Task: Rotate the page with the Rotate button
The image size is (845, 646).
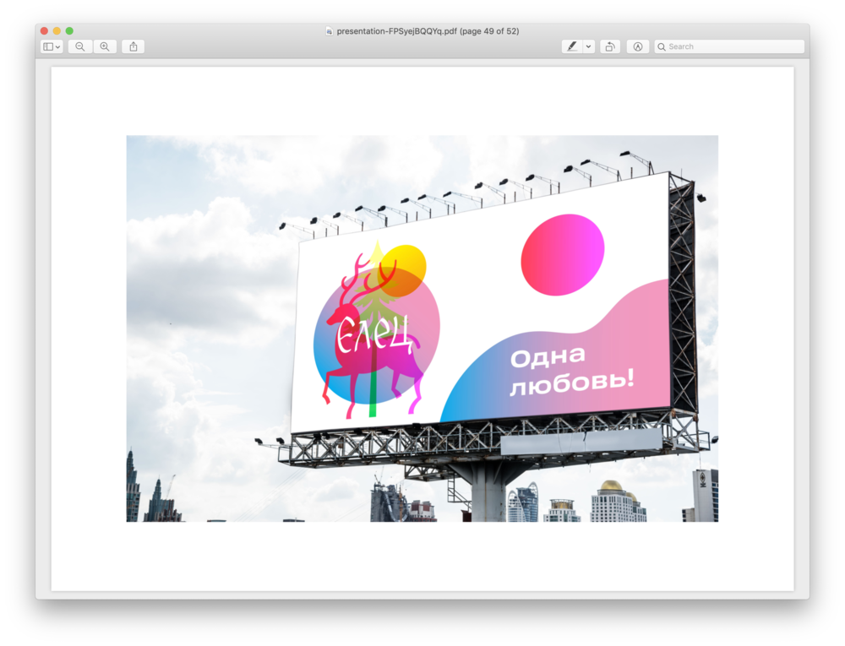Action: point(610,46)
